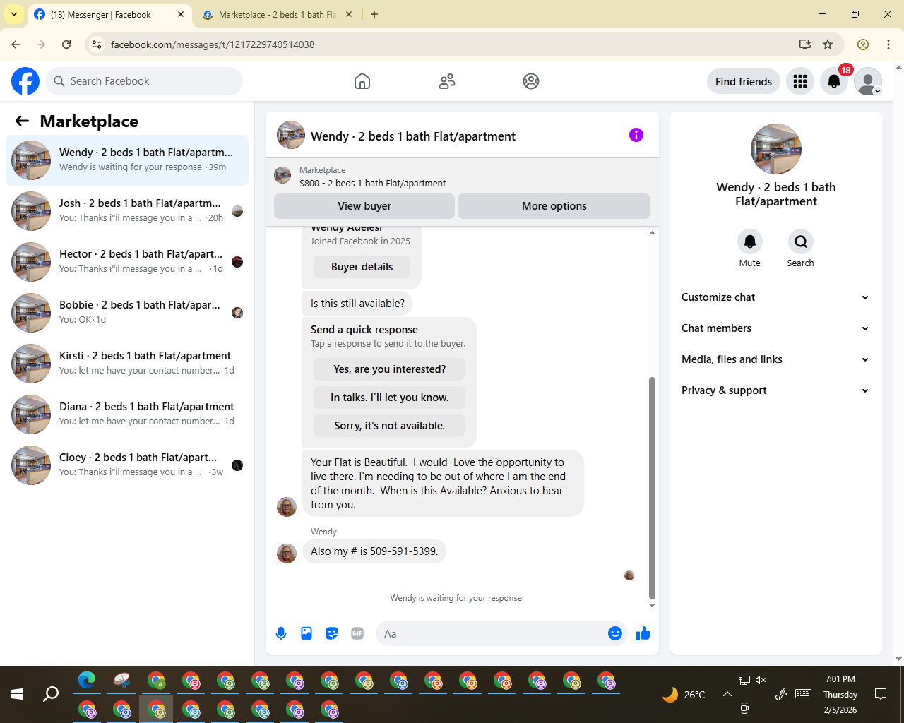View site information icon in address bar
Viewport: 904px width, 723px height.
click(97, 44)
